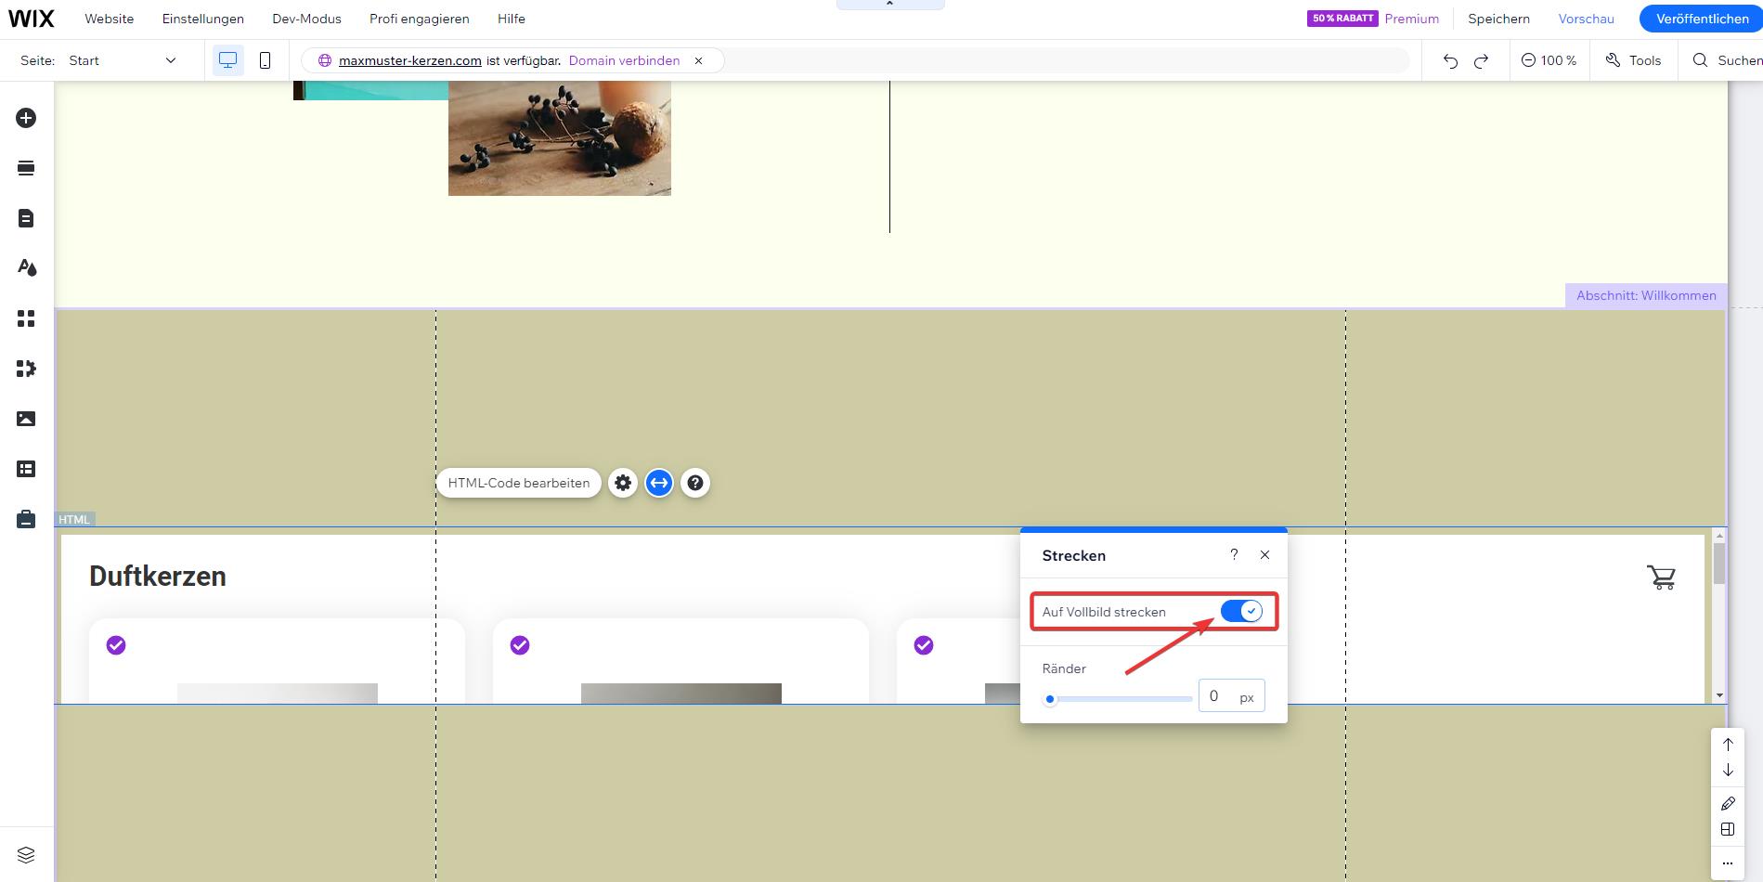Open the 100 % zoom control
1763x882 pixels.
point(1549,60)
